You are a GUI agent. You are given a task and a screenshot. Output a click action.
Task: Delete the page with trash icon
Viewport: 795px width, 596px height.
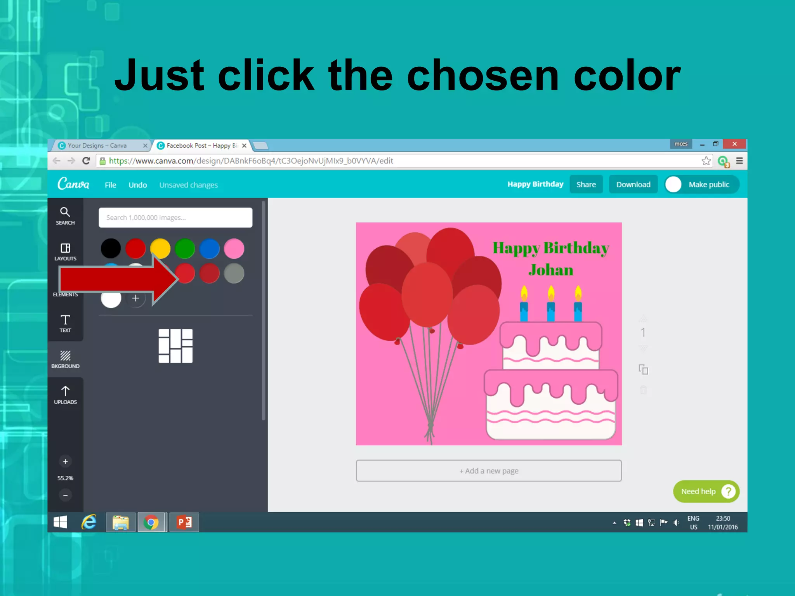643,390
